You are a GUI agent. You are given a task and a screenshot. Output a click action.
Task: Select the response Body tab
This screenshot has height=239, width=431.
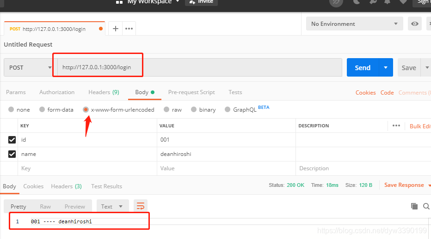point(9,186)
